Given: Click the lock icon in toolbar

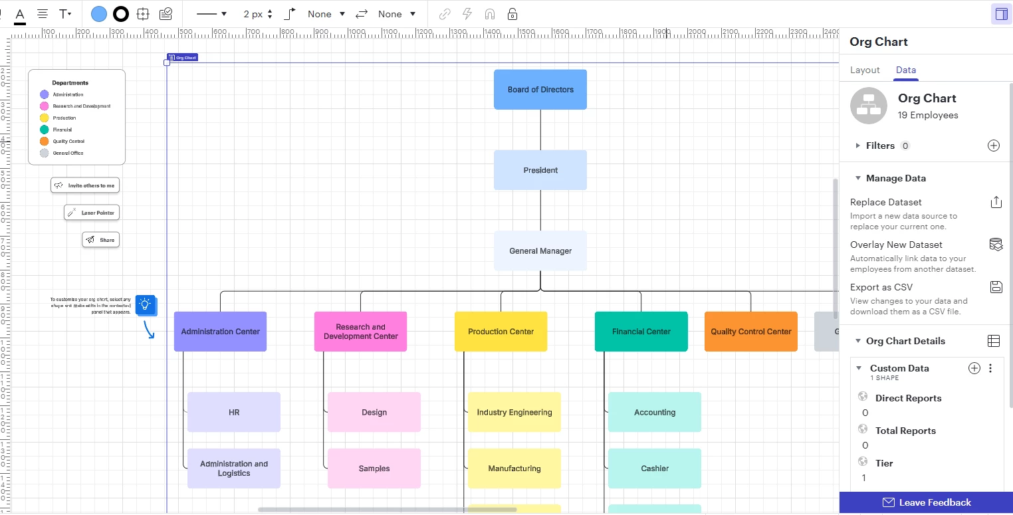Looking at the screenshot, I should click(512, 14).
